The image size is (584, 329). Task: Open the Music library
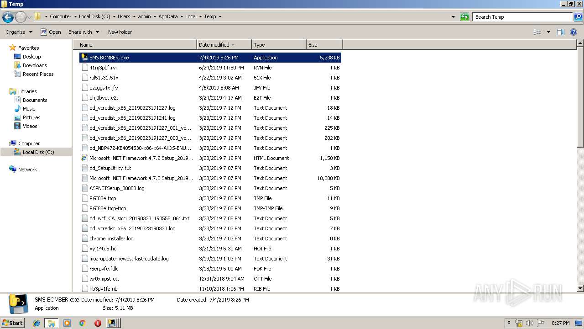pyautogui.click(x=29, y=109)
